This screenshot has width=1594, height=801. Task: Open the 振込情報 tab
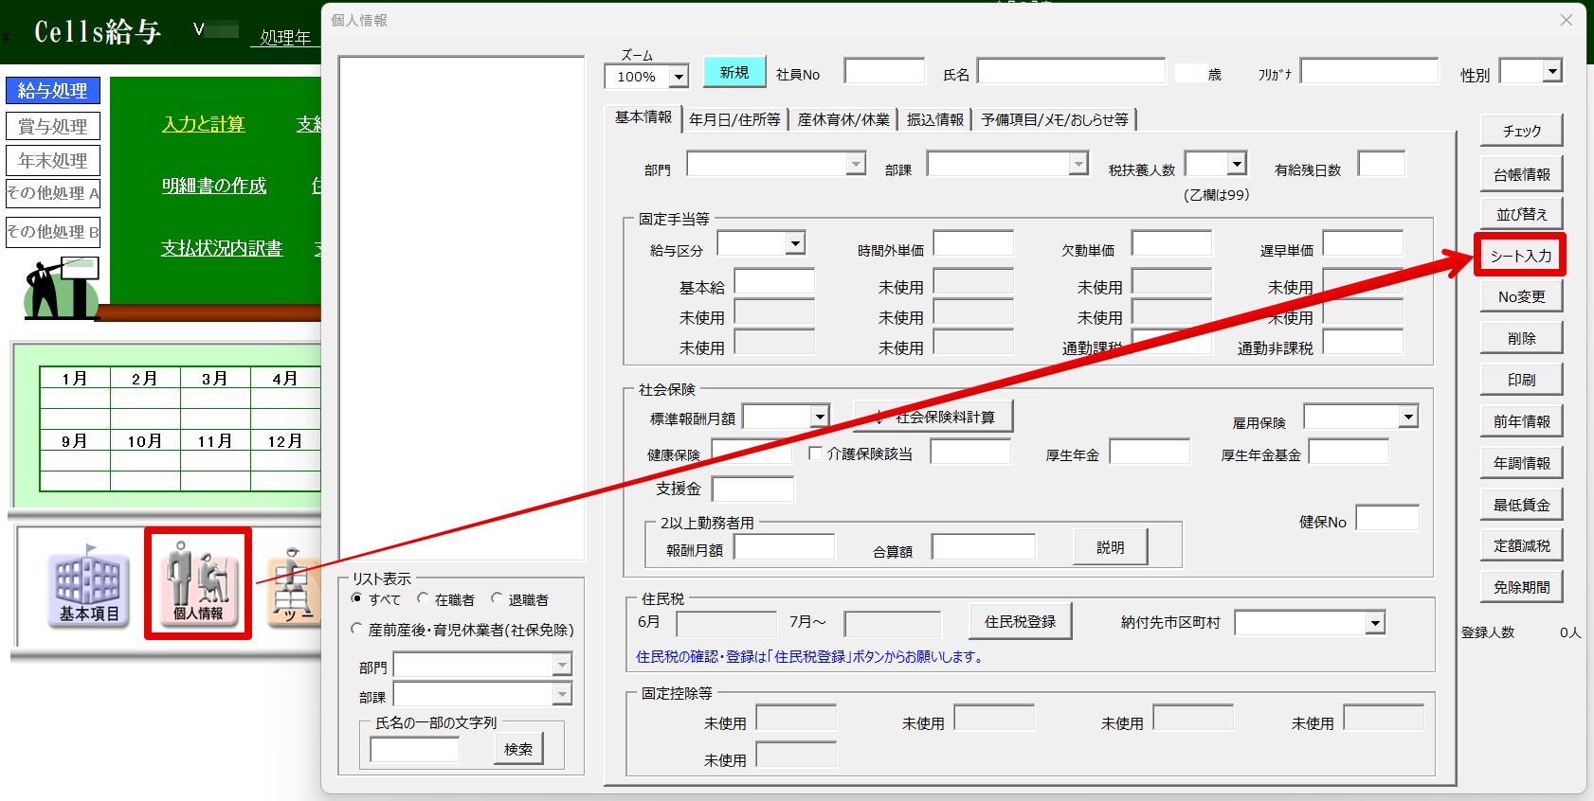pyautogui.click(x=934, y=119)
